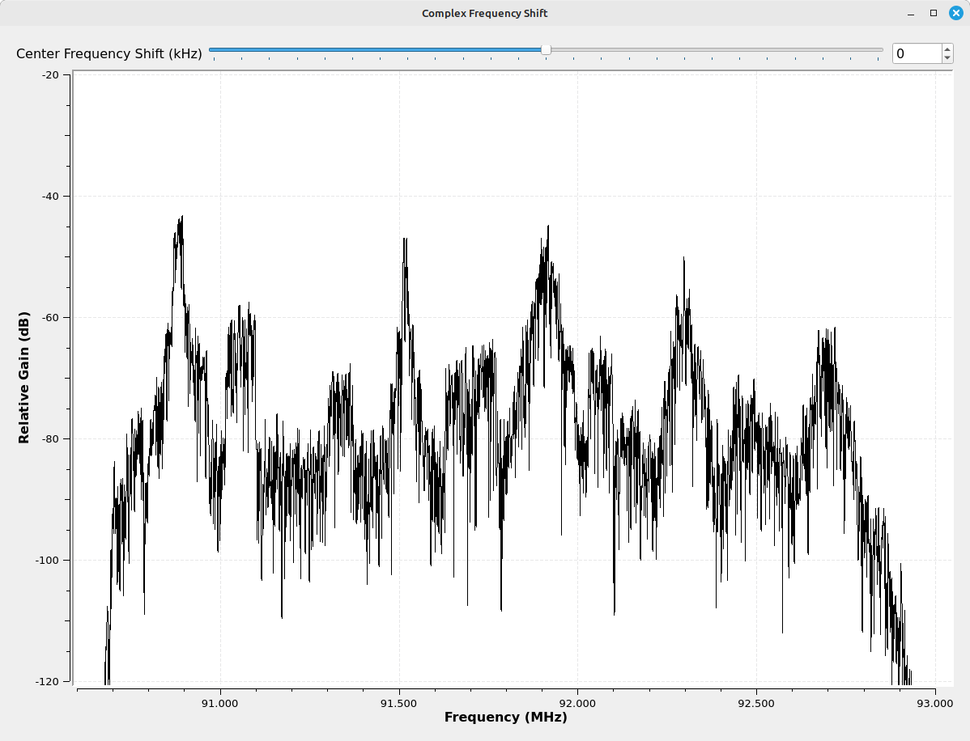The image size is (970, 741).
Task: Increment the frequency shift spinbox up arrow
Action: (x=947, y=49)
